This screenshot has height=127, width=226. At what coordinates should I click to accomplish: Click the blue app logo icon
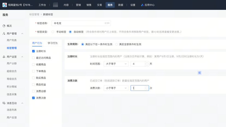click(5, 5)
